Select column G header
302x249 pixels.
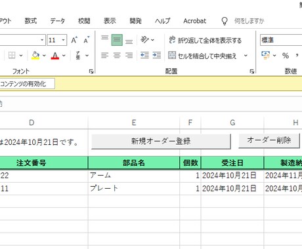click(232, 123)
